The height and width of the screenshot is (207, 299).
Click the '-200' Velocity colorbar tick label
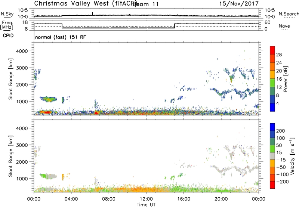tap(282, 182)
